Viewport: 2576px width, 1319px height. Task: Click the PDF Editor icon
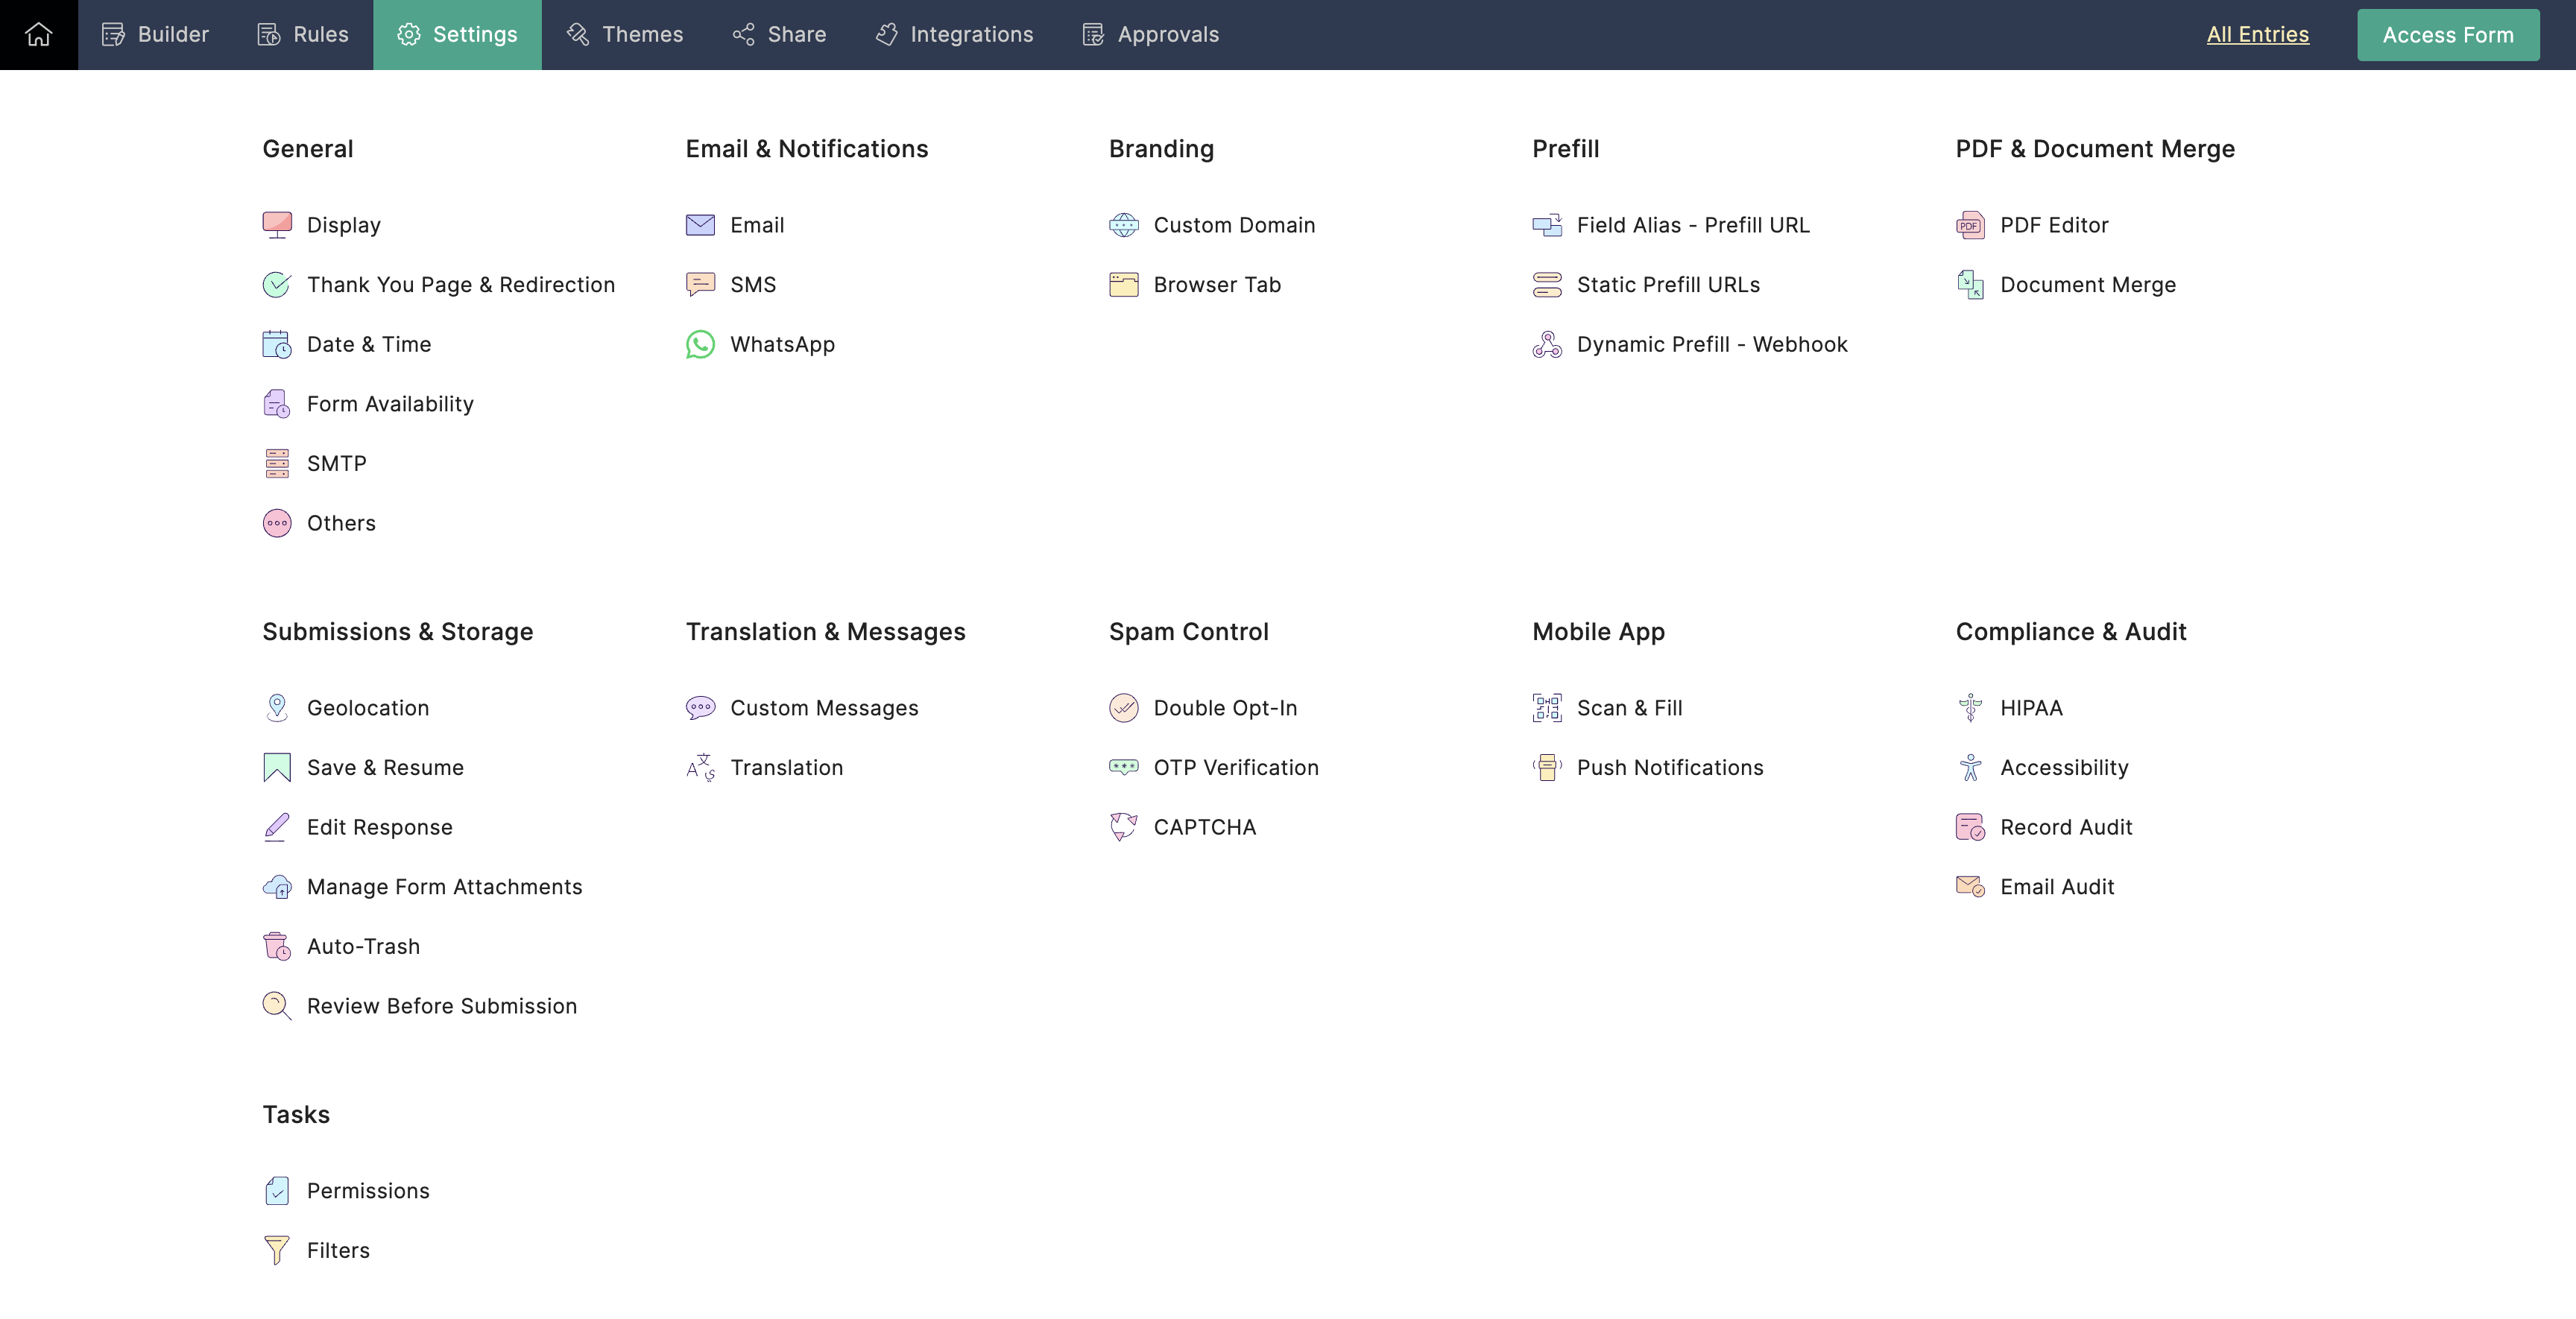[x=1970, y=225]
